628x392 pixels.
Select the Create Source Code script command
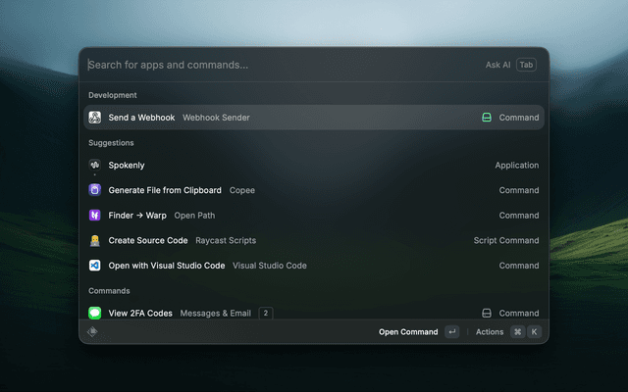click(x=314, y=240)
